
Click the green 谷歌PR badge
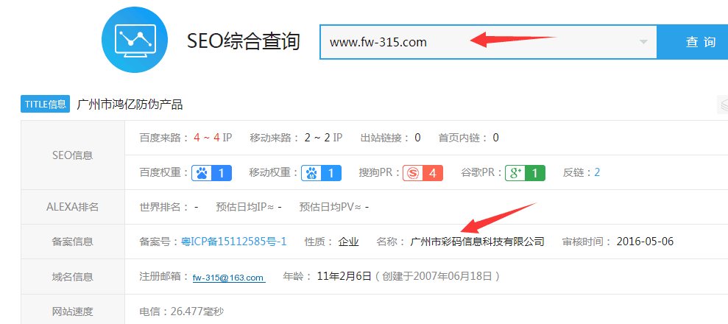click(525, 172)
